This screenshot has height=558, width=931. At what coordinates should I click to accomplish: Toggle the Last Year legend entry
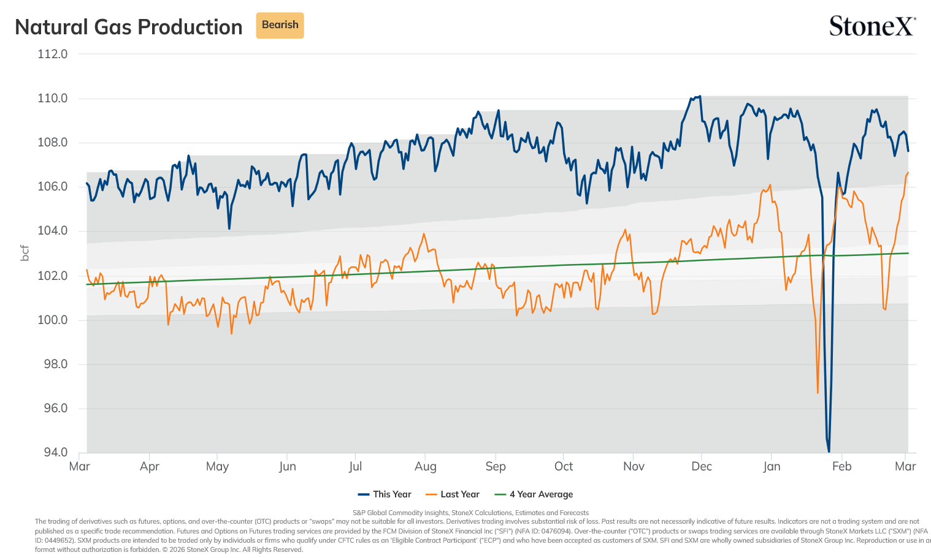452,494
